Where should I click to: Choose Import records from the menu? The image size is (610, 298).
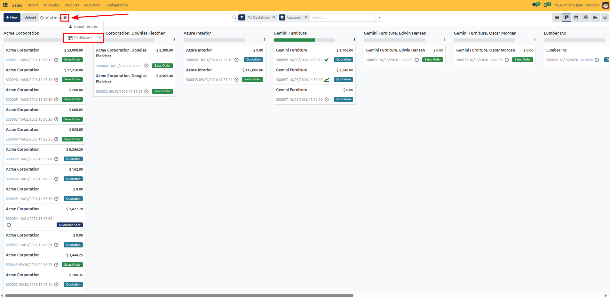pyautogui.click(x=83, y=27)
